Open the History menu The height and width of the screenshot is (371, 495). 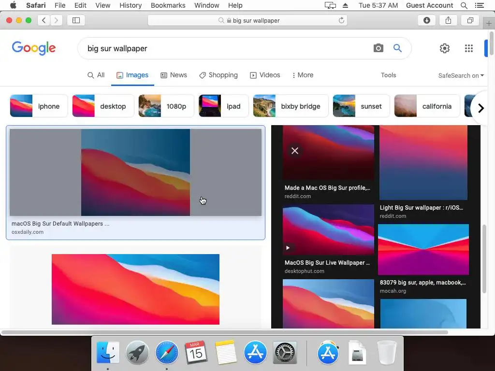coord(131,5)
